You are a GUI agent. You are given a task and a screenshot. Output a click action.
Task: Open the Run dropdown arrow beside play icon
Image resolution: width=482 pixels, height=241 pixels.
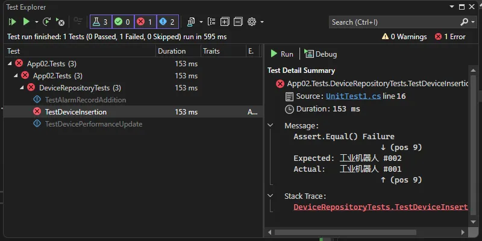tap(36, 22)
